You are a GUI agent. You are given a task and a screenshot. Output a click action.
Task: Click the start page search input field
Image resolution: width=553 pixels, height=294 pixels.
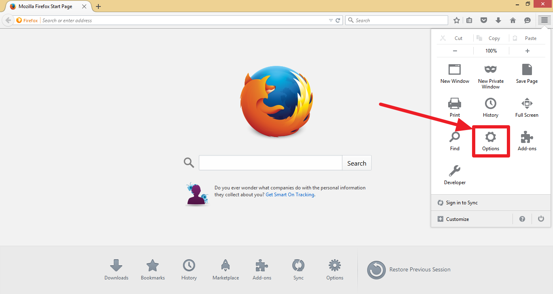[x=270, y=163]
